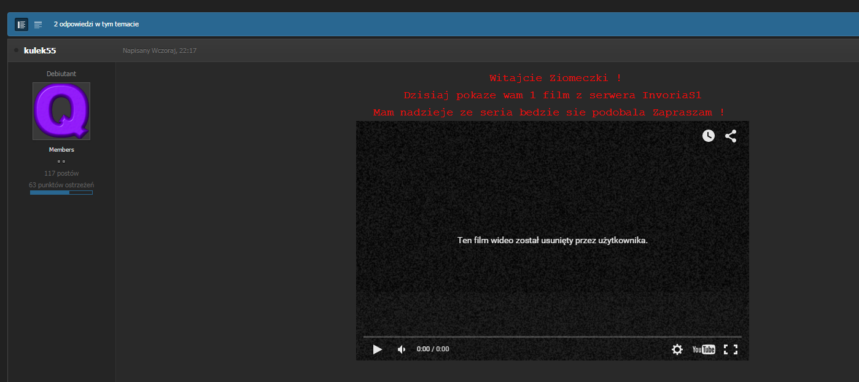Click the "Debiutant" rank label
Viewport: 859px width, 382px height.
pos(61,74)
